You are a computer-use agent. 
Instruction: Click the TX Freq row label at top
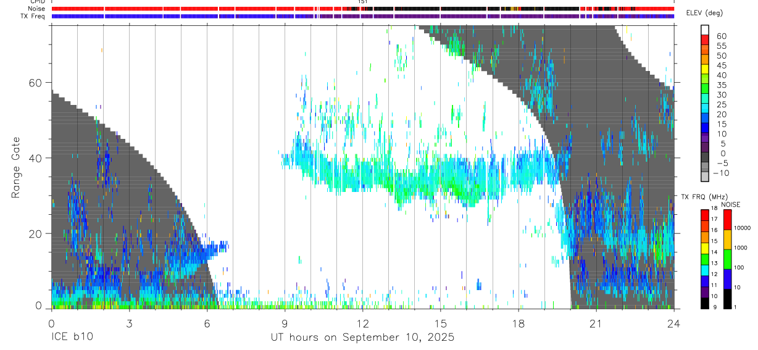pos(33,16)
